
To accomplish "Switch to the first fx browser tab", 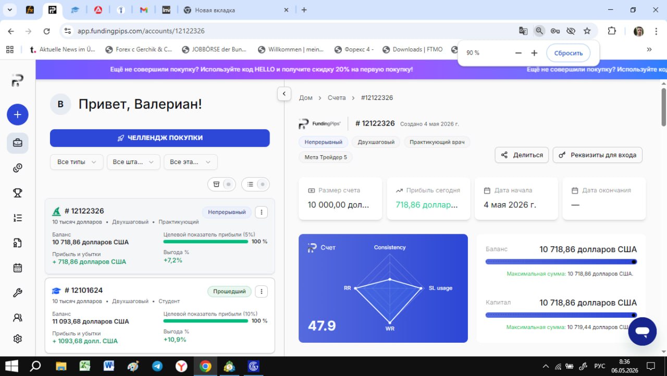I will [30, 10].
